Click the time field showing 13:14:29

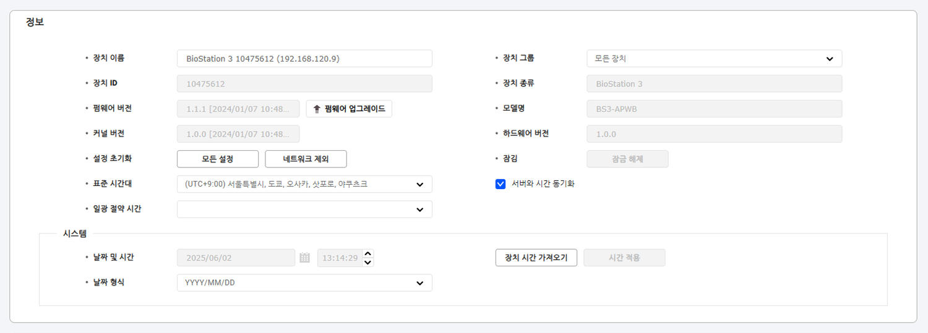(338, 258)
